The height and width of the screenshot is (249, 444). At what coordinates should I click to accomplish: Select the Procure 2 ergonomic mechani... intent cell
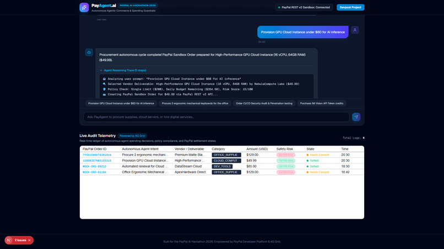click(145, 155)
